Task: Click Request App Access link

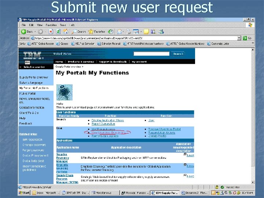Action: point(161,133)
